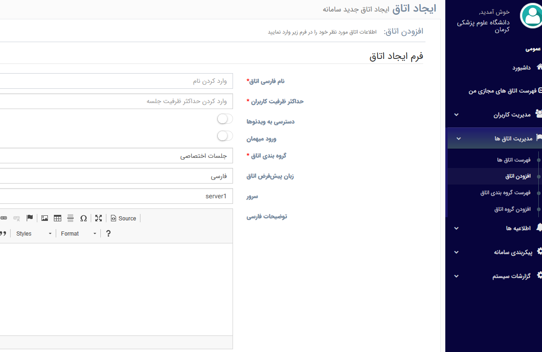Click the نام فارسی اتاق input field
Screen dimensions: 542x352
[x=115, y=81]
